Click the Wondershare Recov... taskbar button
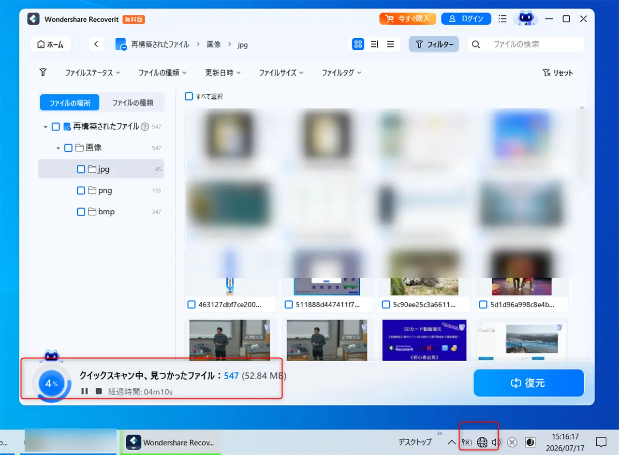The height and width of the screenshot is (455, 619). [169, 442]
